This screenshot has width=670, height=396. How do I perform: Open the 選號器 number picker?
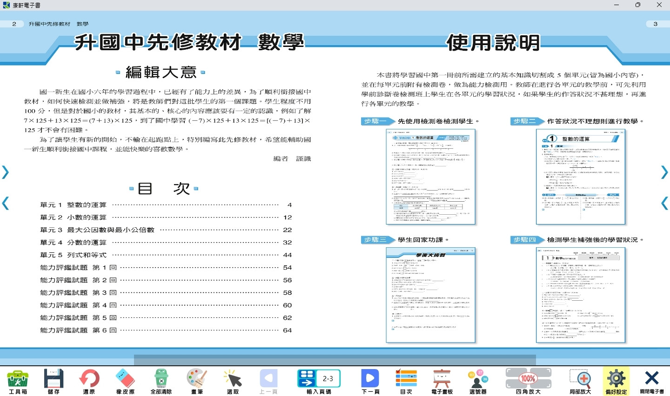pos(478,382)
